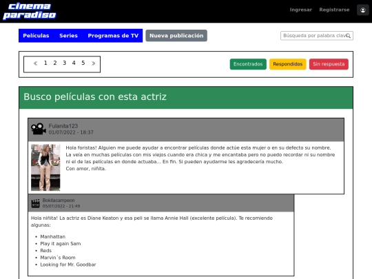Go to page 3
The width and height of the screenshot is (372, 279).
pos(64,63)
